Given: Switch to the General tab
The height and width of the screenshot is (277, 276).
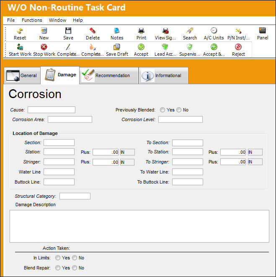Looking at the screenshot, I should pyautogui.click(x=22, y=75).
